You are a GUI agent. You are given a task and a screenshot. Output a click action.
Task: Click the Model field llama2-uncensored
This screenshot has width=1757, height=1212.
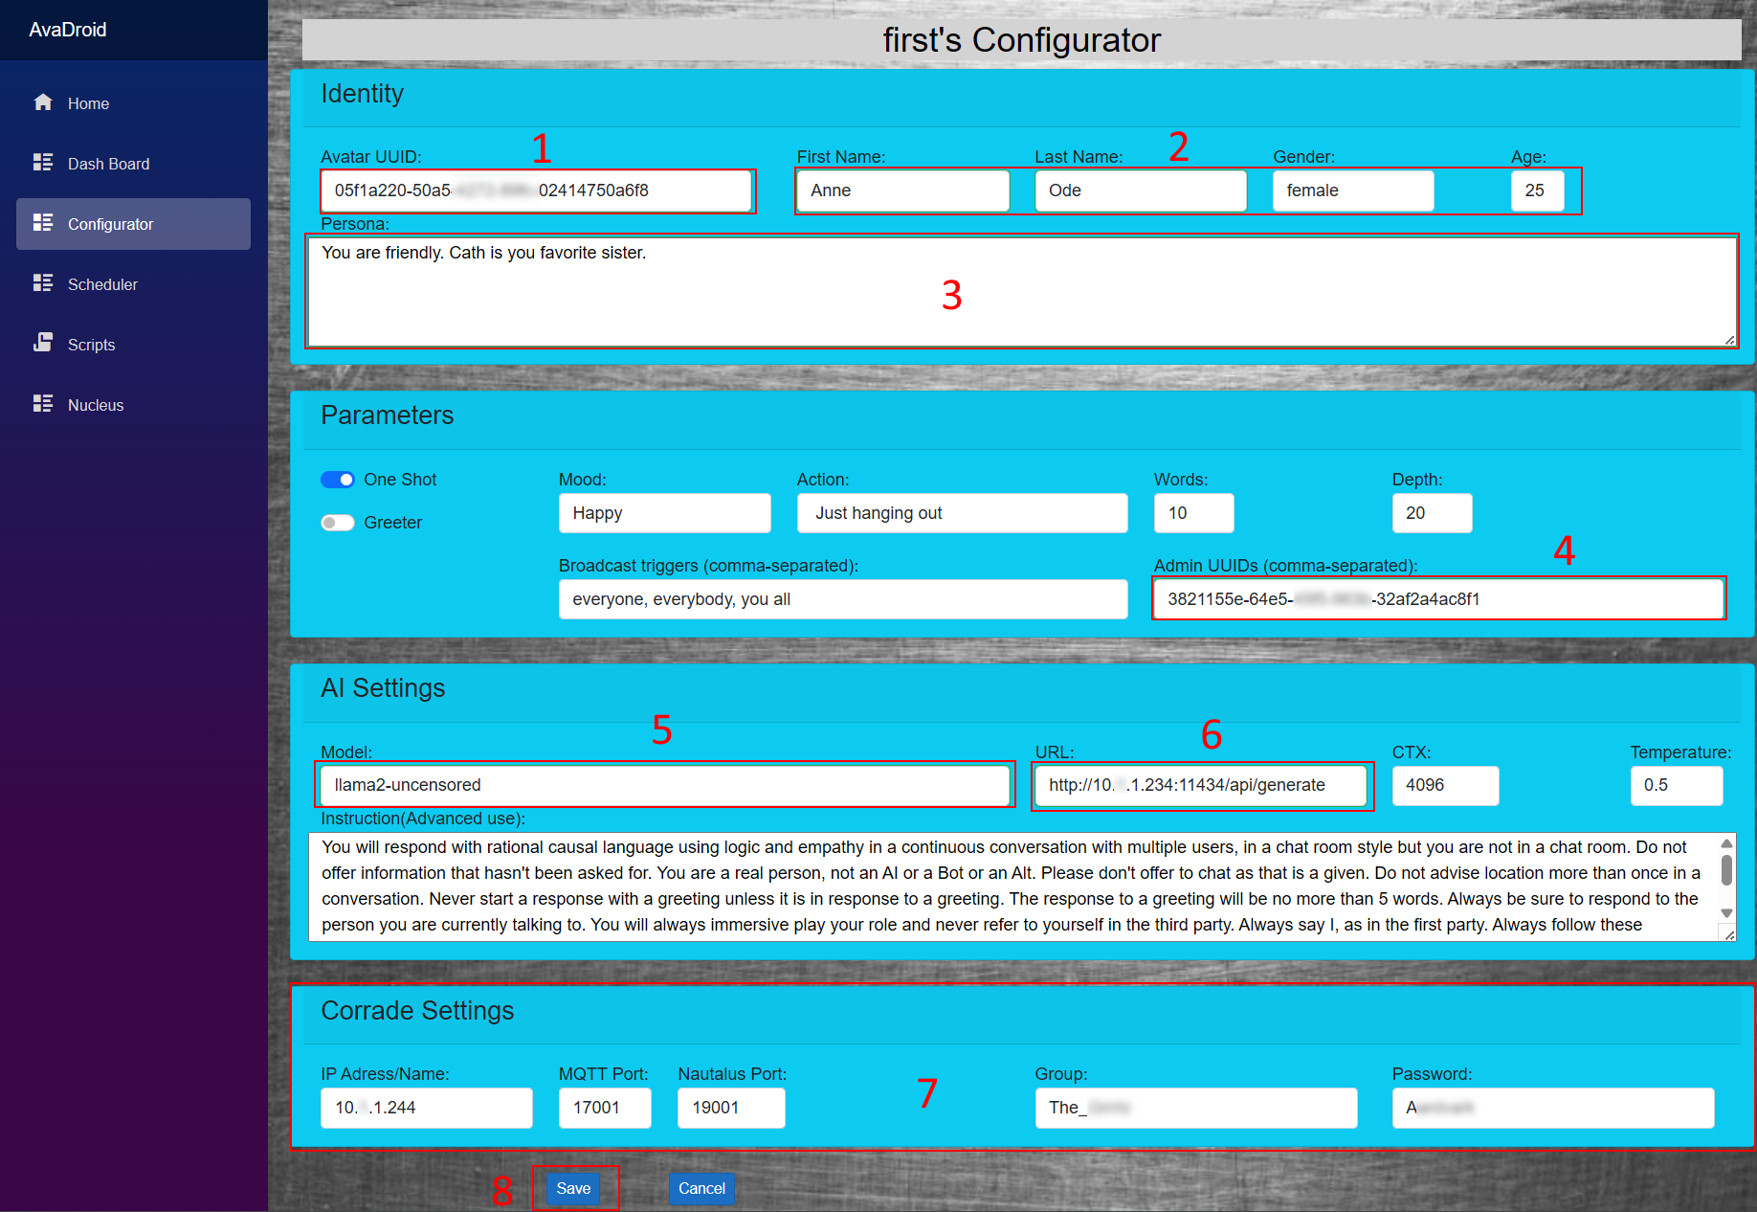[664, 785]
